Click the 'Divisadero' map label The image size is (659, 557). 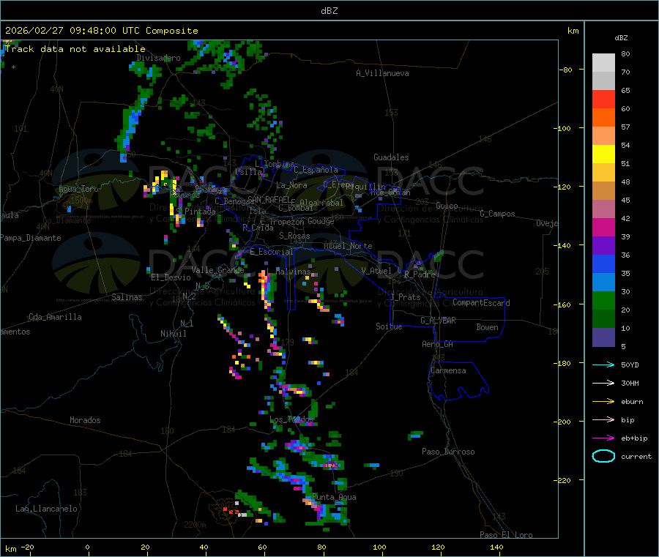tap(158, 58)
